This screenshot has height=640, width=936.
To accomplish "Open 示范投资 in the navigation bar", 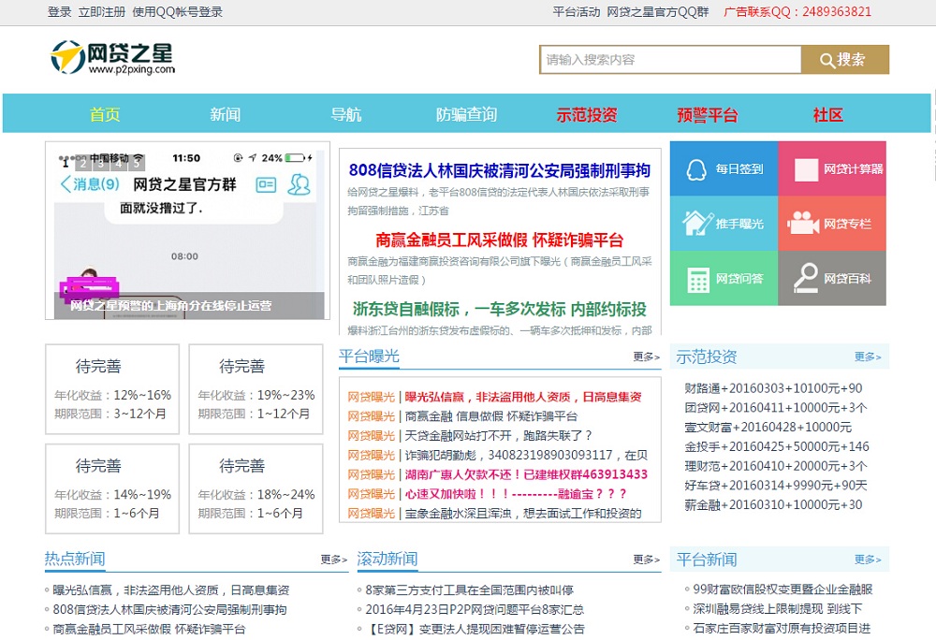I will coord(587,114).
